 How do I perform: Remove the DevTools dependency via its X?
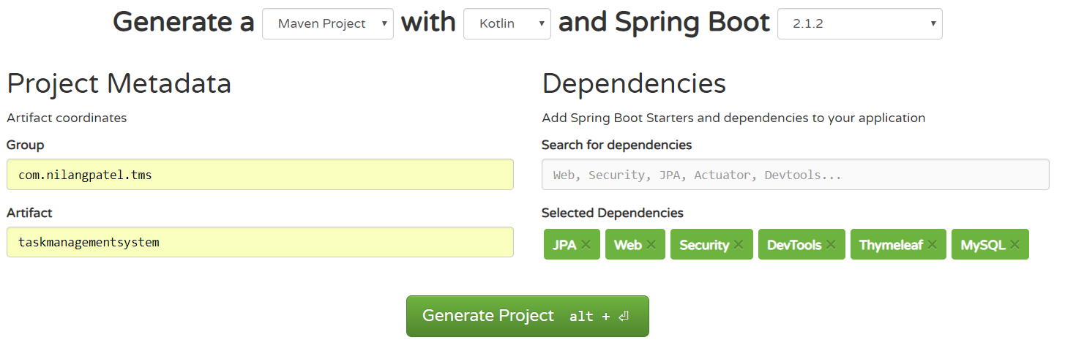[x=831, y=245]
